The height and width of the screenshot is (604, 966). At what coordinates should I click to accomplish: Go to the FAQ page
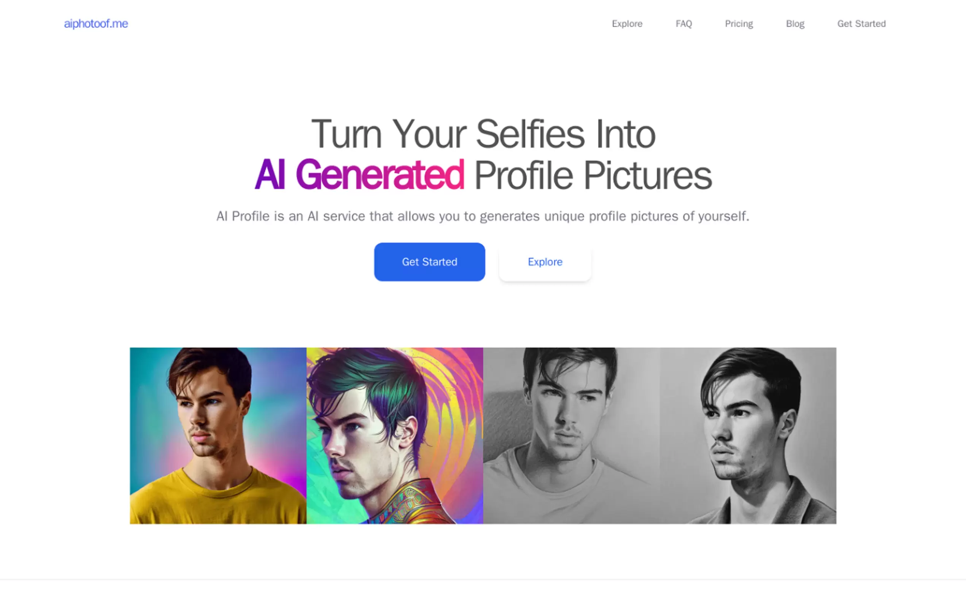click(x=684, y=24)
